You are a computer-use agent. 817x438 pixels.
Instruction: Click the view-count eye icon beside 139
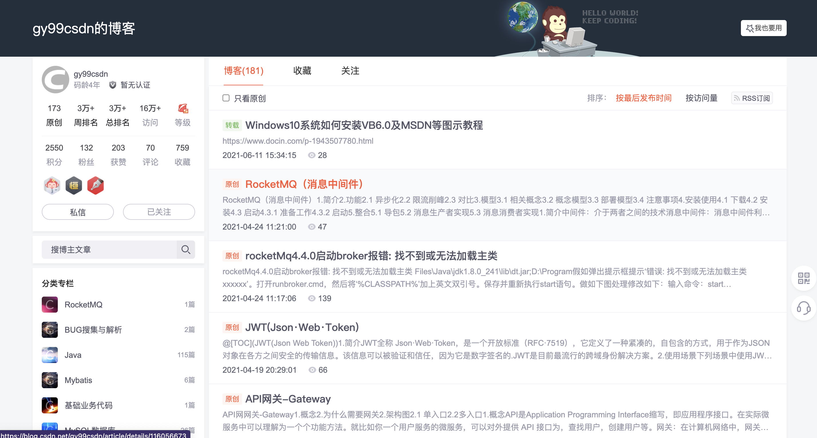coord(312,298)
